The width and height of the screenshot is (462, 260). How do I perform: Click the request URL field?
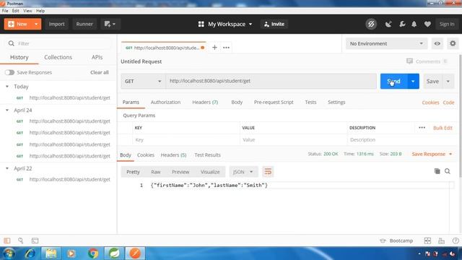coord(271,81)
